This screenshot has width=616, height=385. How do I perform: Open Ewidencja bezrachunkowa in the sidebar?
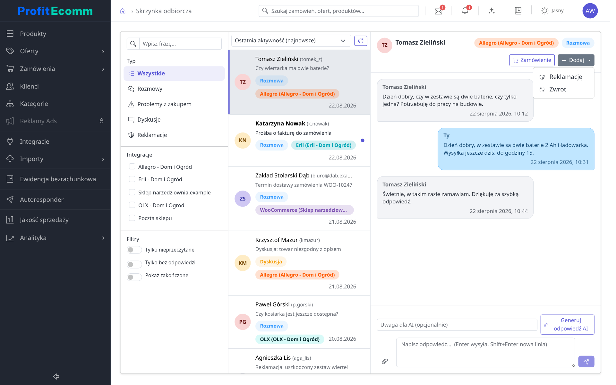[55, 179]
